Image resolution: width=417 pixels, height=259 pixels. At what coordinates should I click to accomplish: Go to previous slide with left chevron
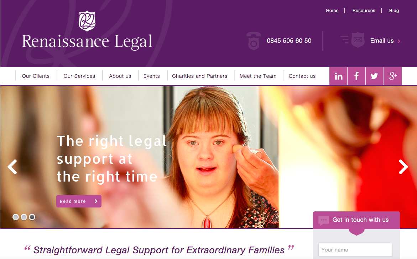(x=12, y=167)
